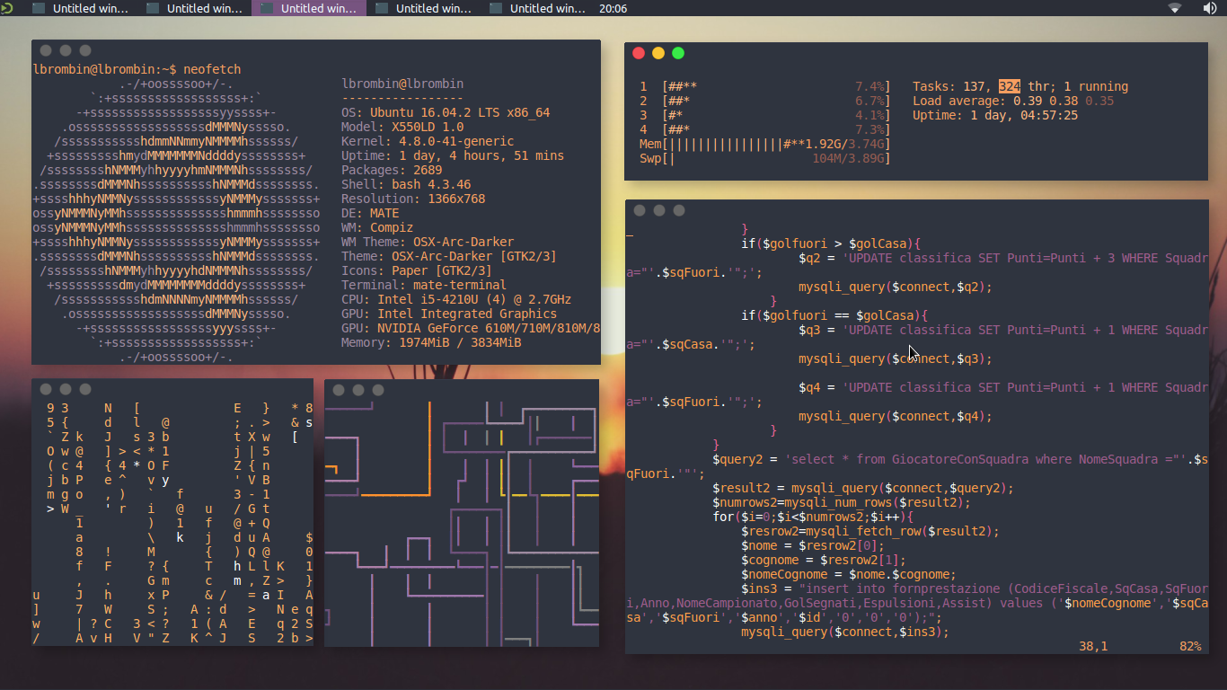Click 'if($golfuori == $golCasa){' in editor
The height and width of the screenshot is (690, 1227).
click(834, 315)
